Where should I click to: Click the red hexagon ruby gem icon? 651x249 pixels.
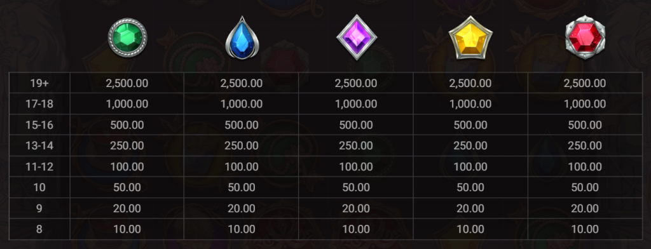(x=585, y=37)
